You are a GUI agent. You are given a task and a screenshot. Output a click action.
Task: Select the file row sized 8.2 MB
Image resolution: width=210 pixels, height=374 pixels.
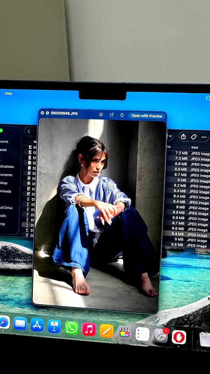pyautogui.click(x=188, y=186)
